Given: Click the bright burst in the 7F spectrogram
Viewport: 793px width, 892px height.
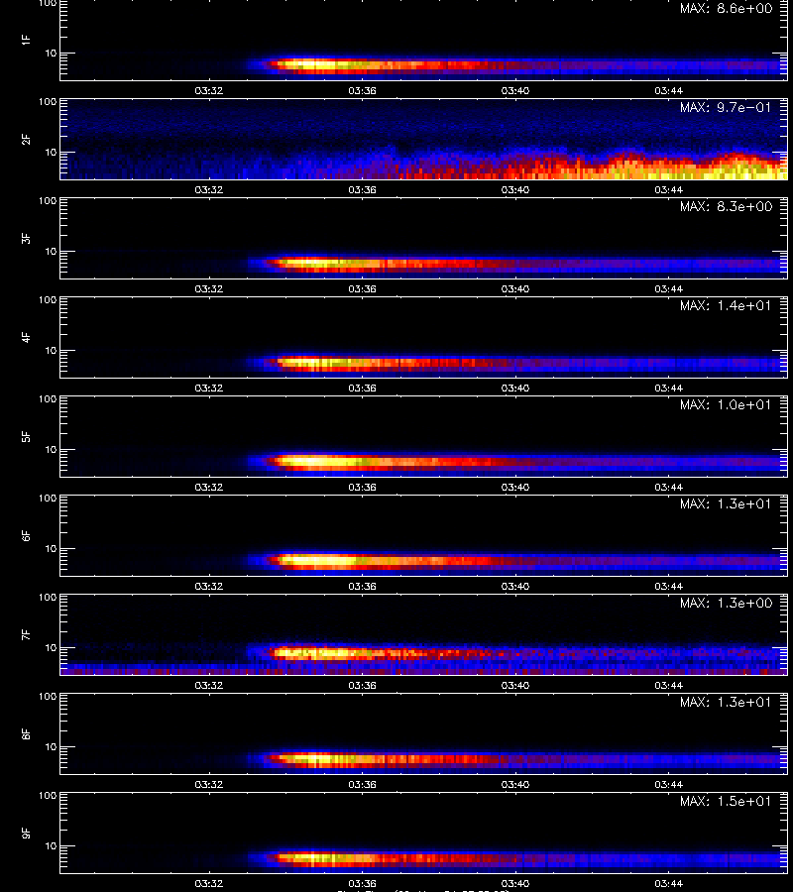Looking at the screenshot, I should click(x=318, y=652).
